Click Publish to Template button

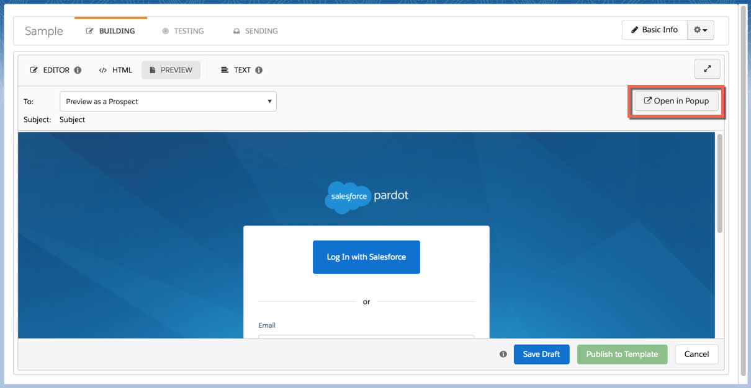pos(622,355)
